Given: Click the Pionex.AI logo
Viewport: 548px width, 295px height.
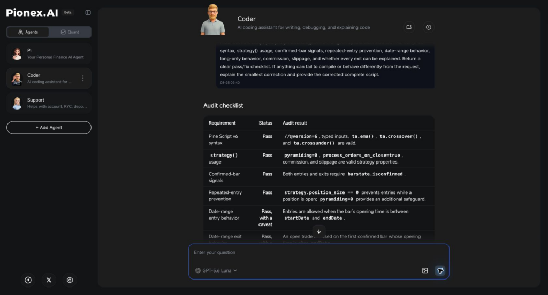Looking at the screenshot, I should pyautogui.click(x=32, y=13).
